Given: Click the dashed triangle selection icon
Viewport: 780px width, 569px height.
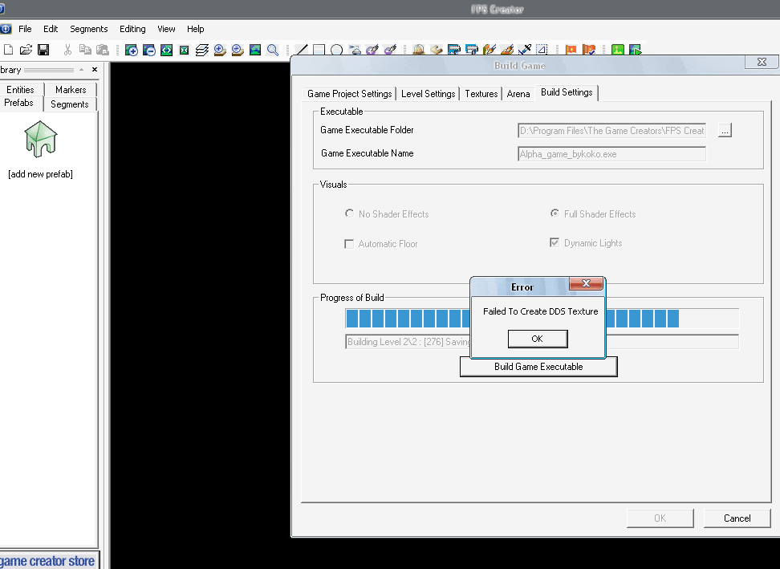Looking at the screenshot, I should [x=542, y=50].
